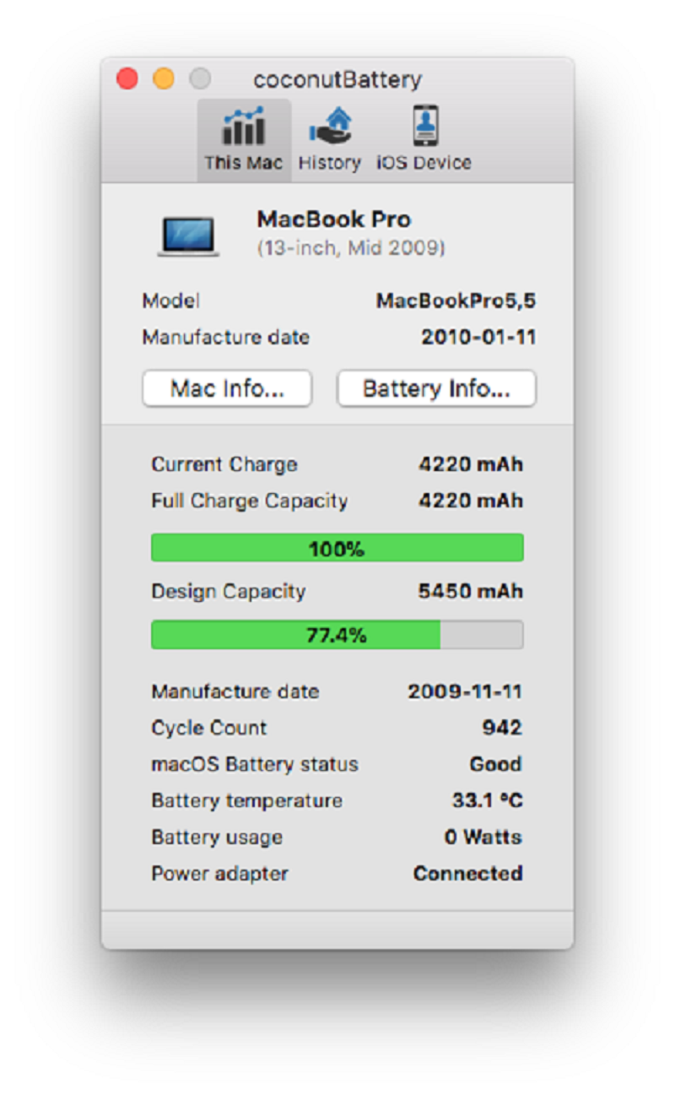The image size is (675, 1095).
Task: Open the History tab label
Action: tap(329, 163)
